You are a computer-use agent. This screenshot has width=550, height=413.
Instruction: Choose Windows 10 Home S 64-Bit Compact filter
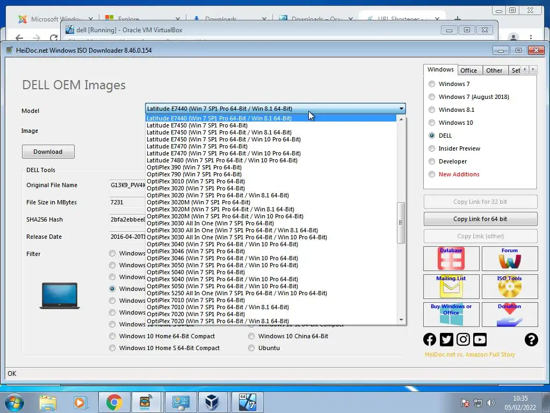click(x=112, y=348)
